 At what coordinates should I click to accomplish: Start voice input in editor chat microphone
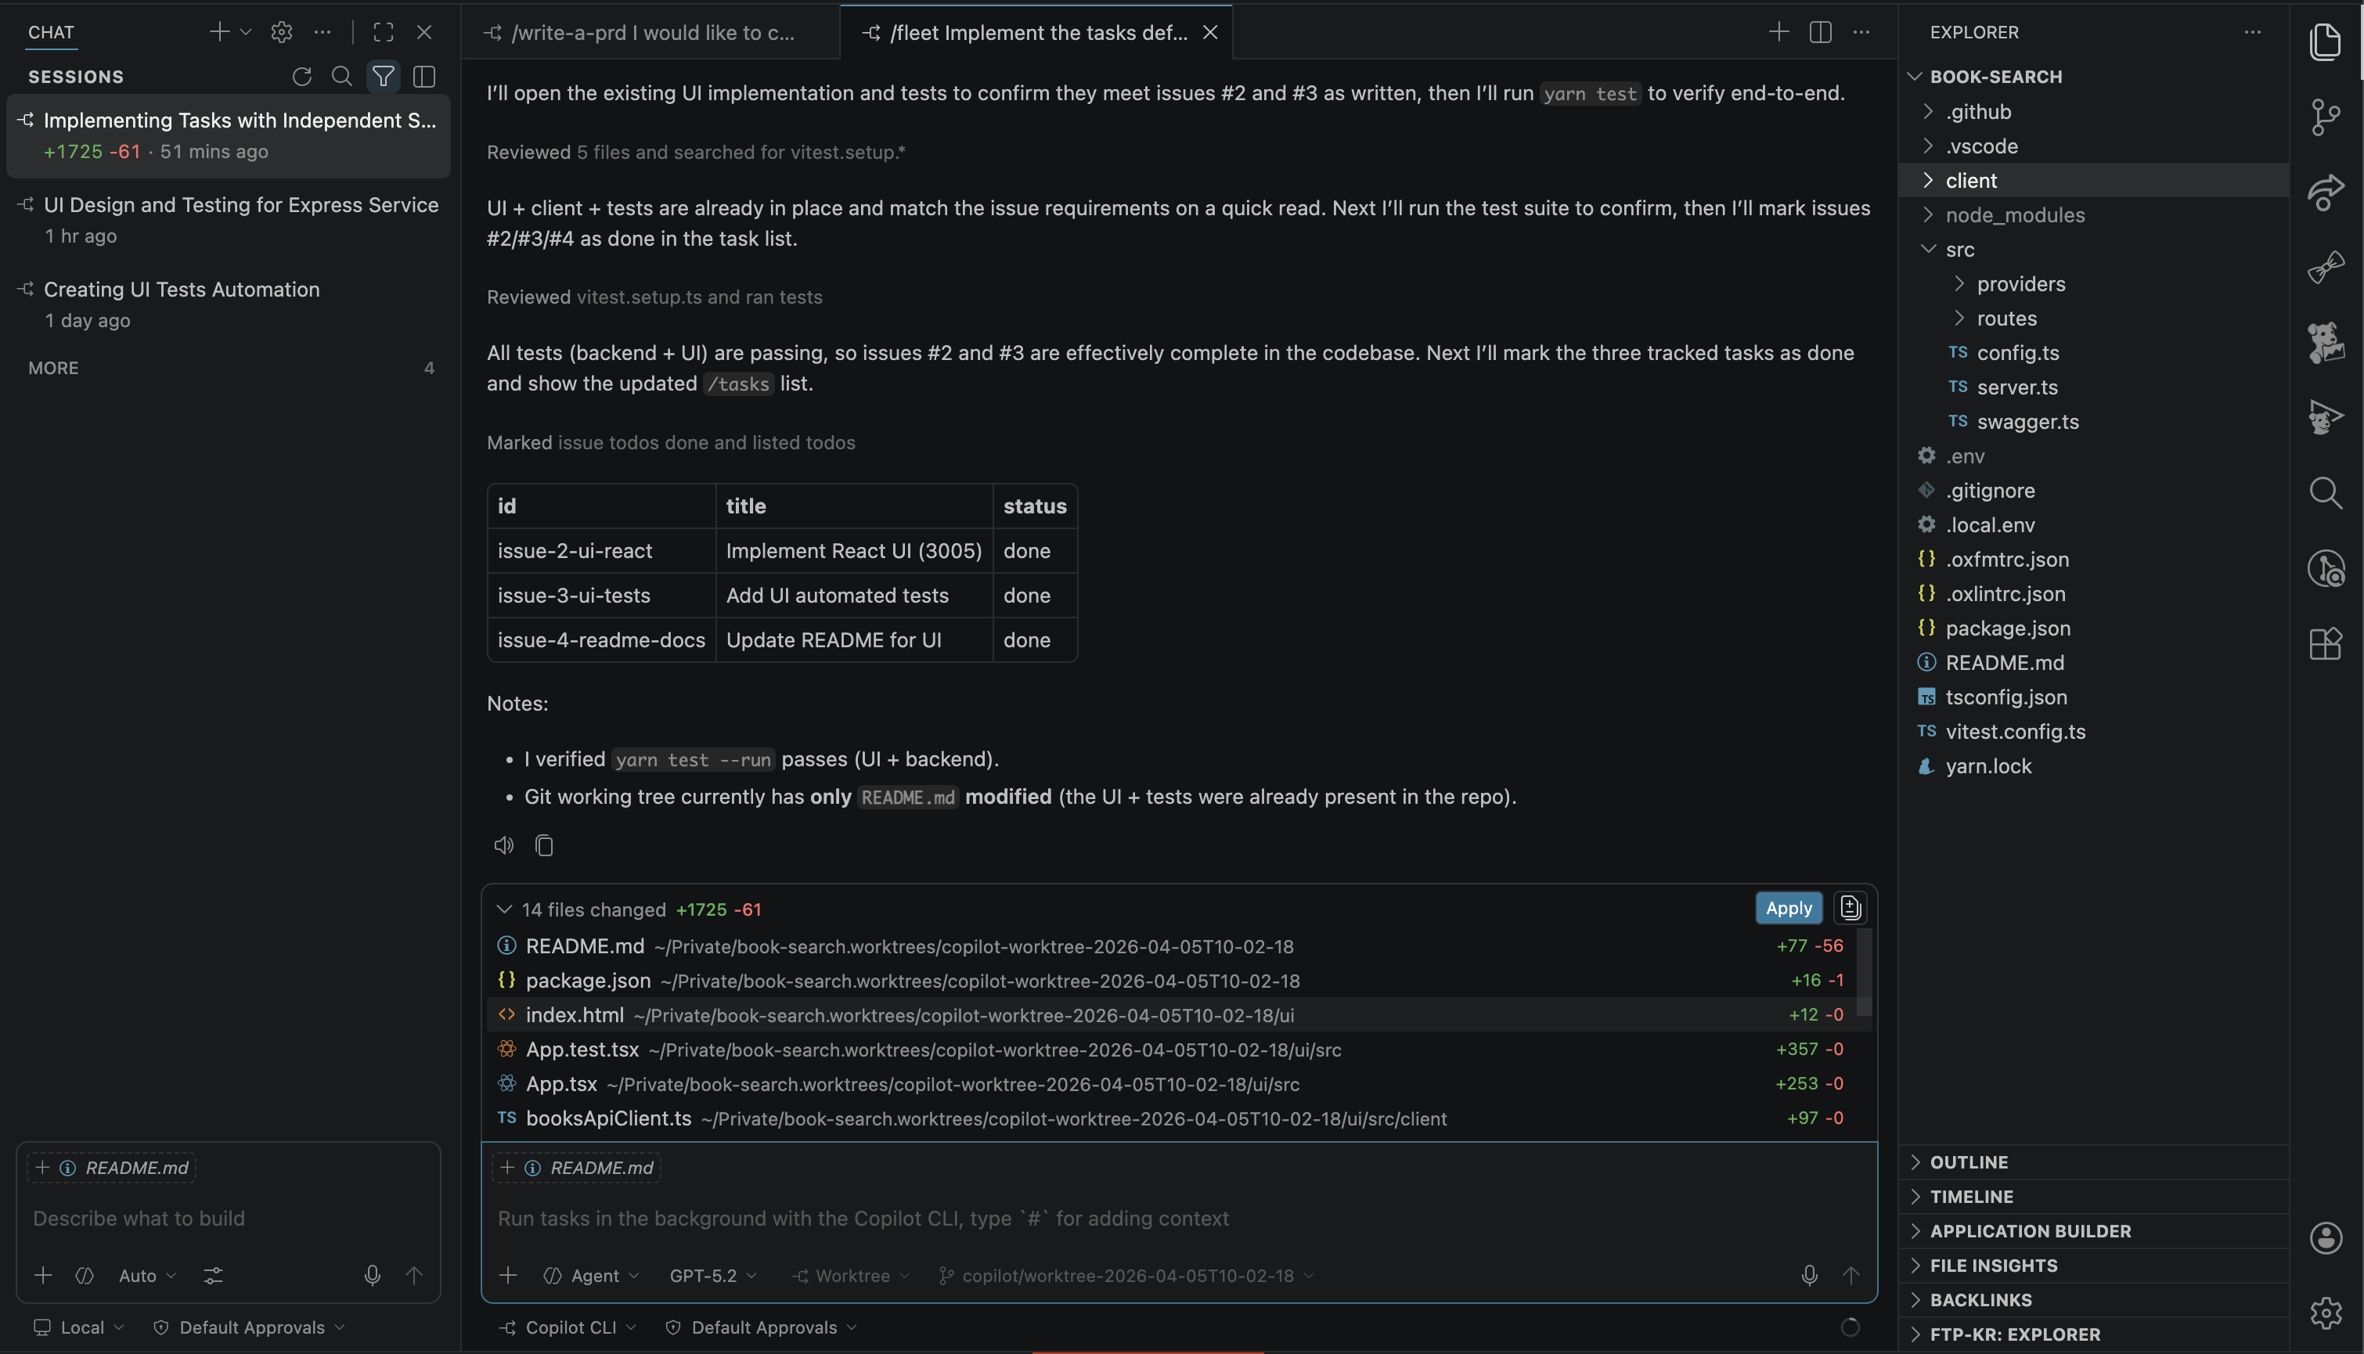1809,1276
